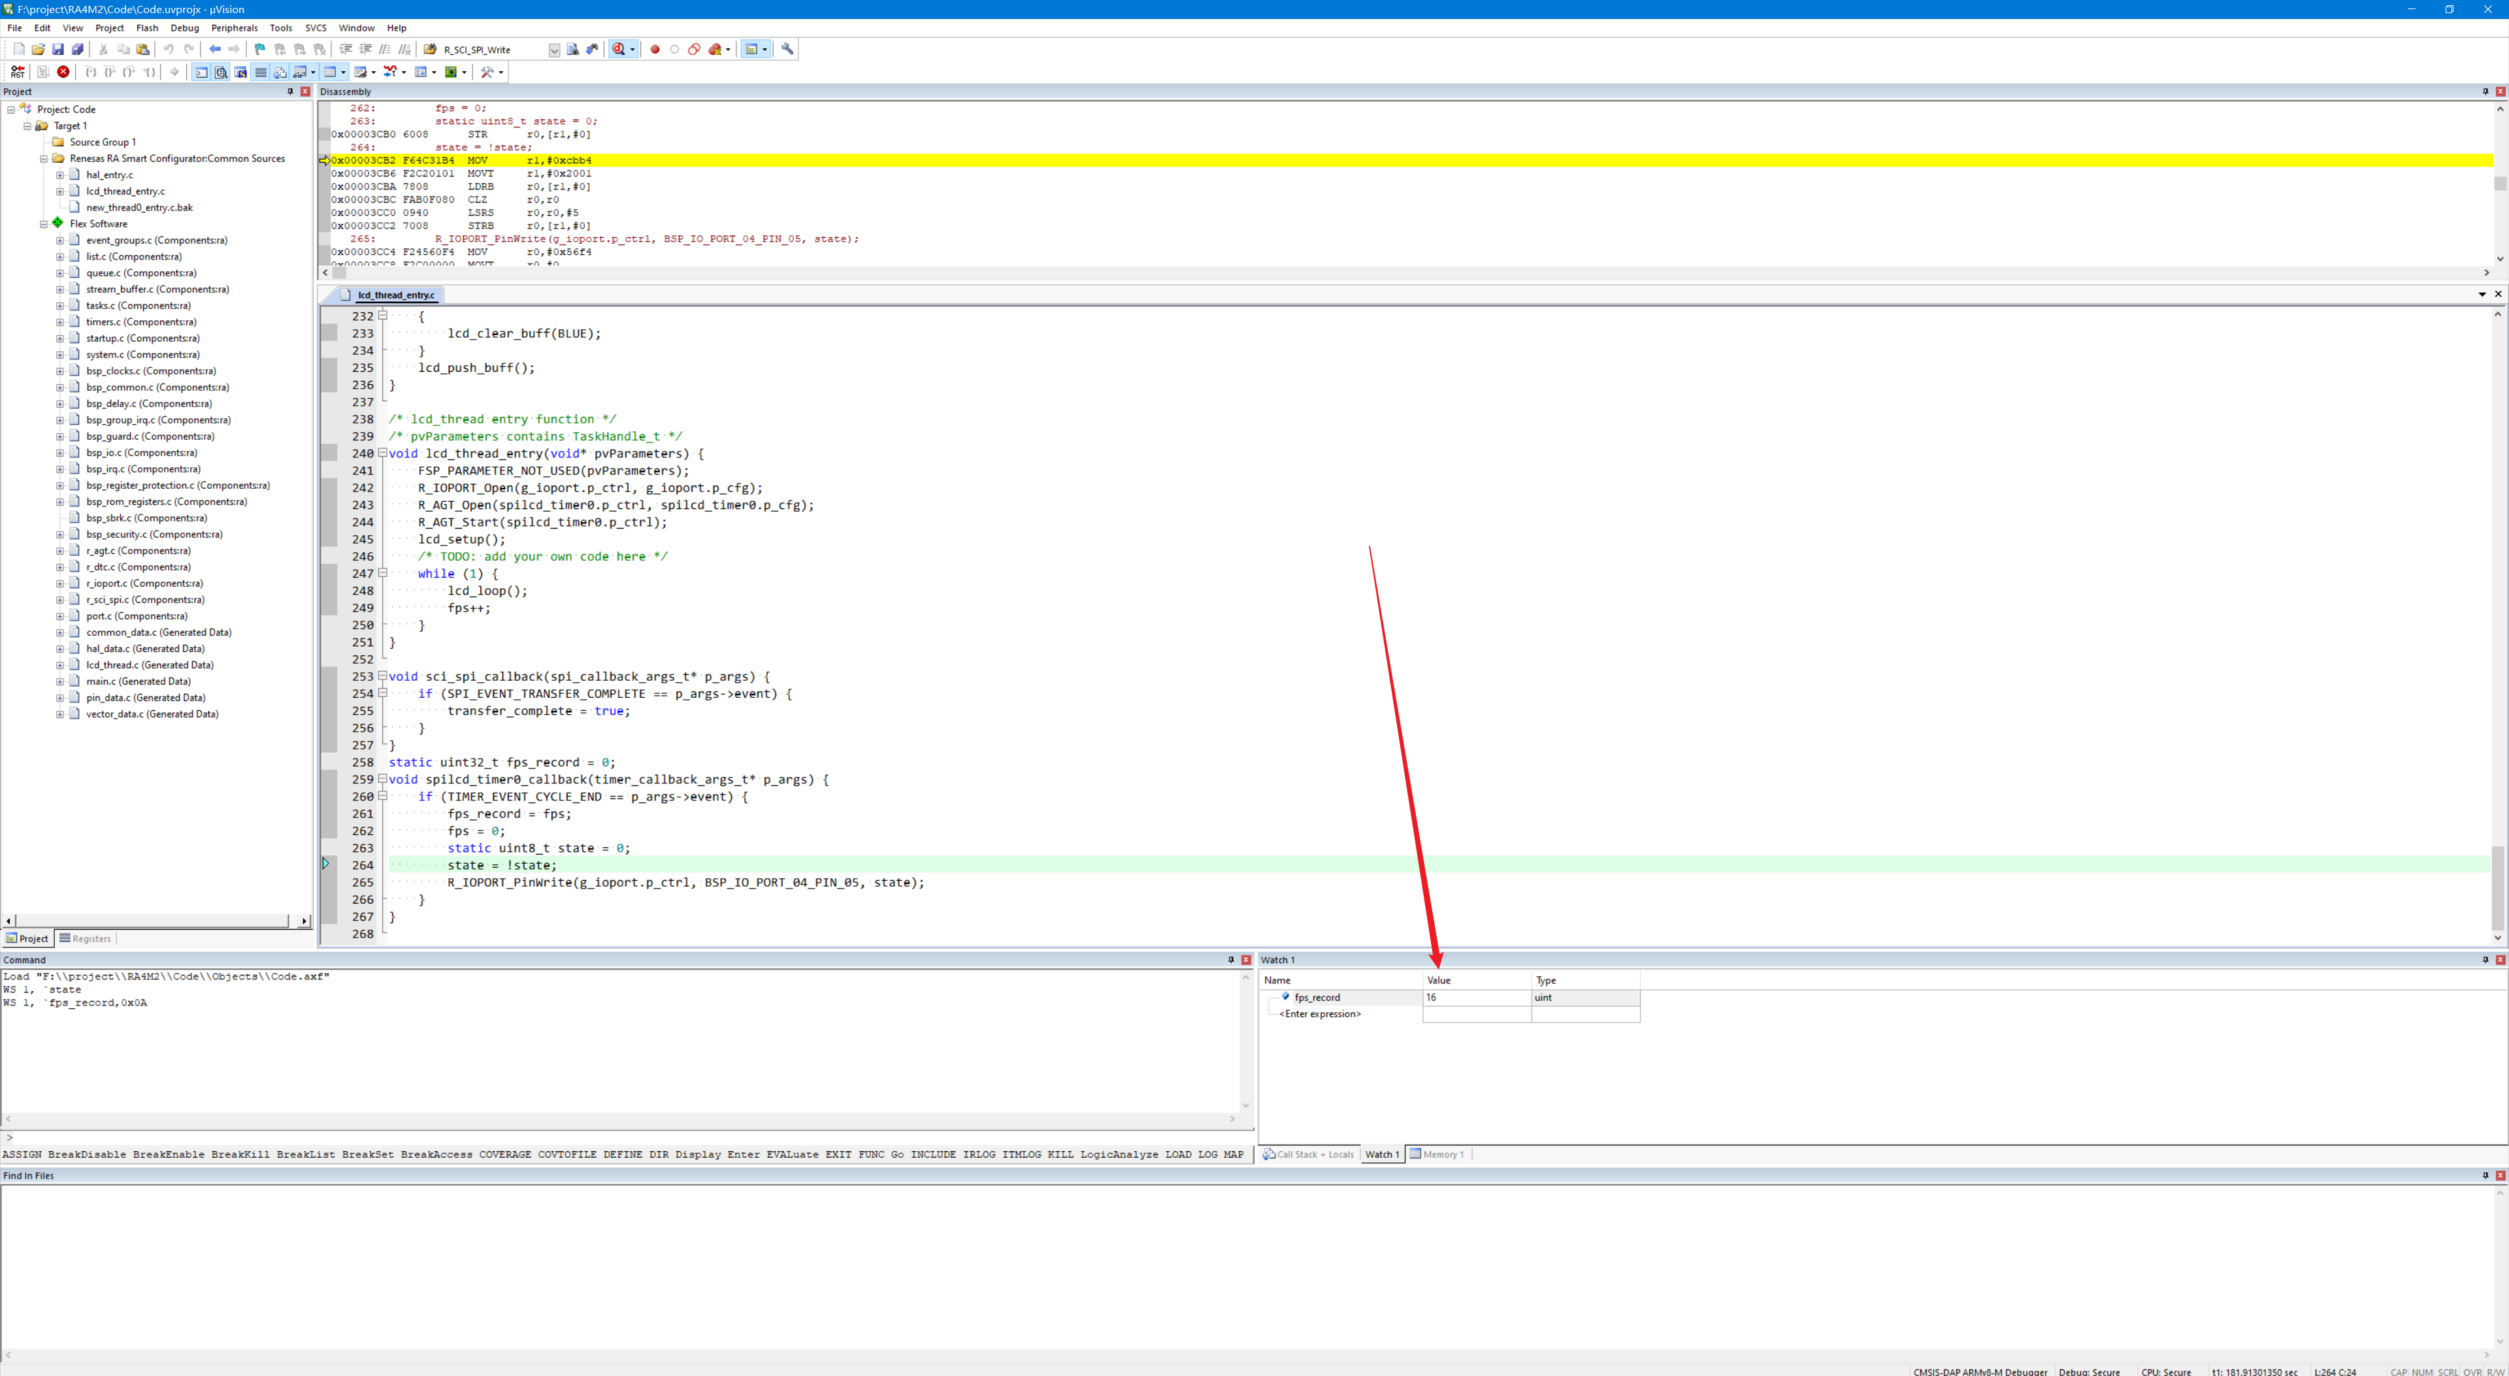The width and height of the screenshot is (2509, 1376).
Task: Open the R_SCI_SPI_Write find dropdown
Action: [554, 51]
